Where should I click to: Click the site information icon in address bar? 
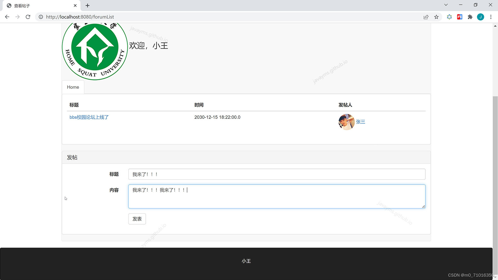click(x=41, y=17)
